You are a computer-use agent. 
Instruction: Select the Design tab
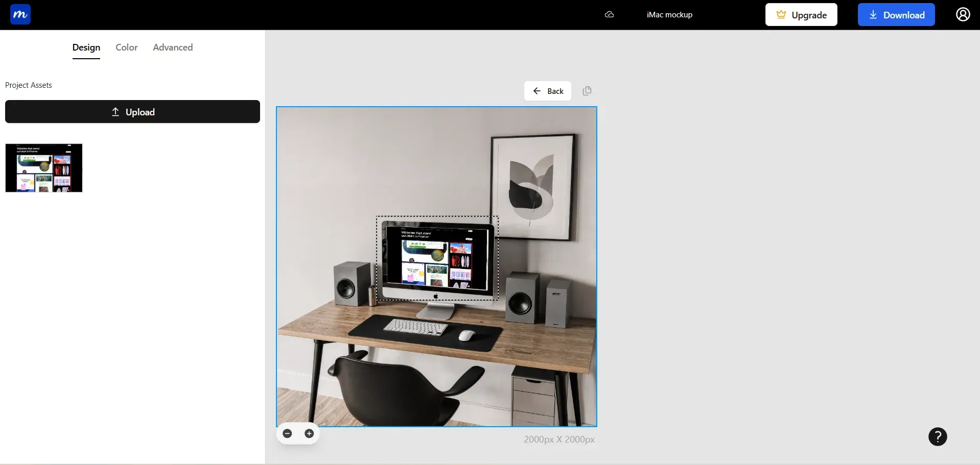(85, 47)
